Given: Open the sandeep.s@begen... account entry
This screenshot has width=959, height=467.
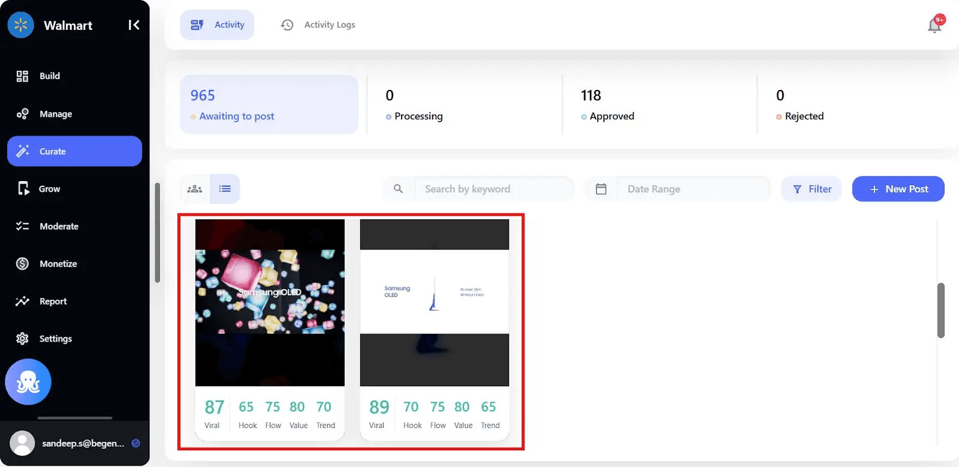Looking at the screenshot, I should [x=75, y=444].
